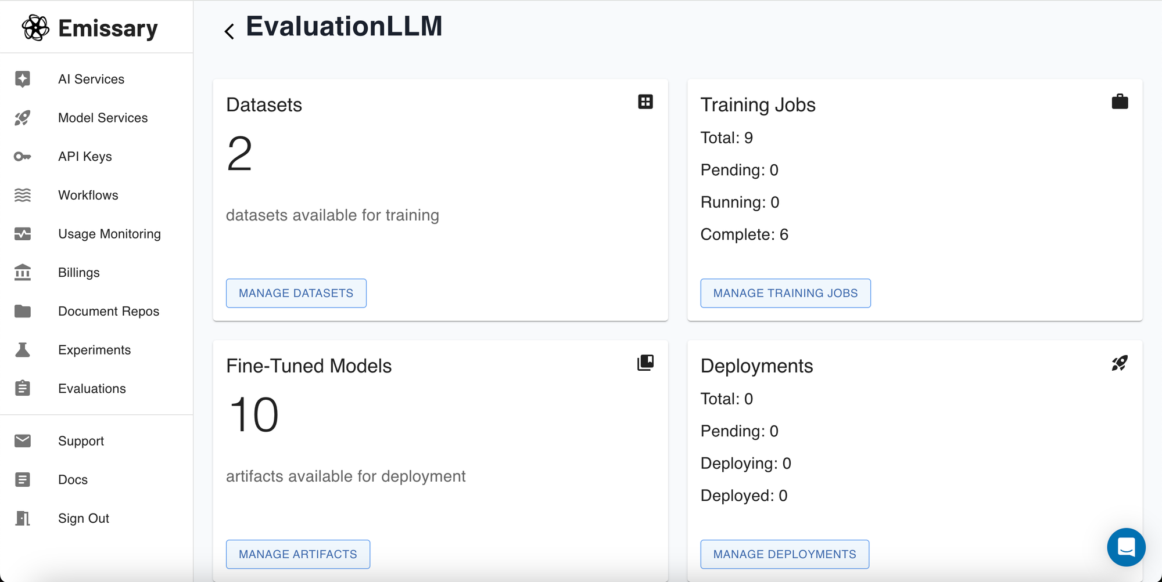The width and height of the screenshot is (1162, 582).
Task: Click the Document Repos folder icon
Action: [23, 311]
